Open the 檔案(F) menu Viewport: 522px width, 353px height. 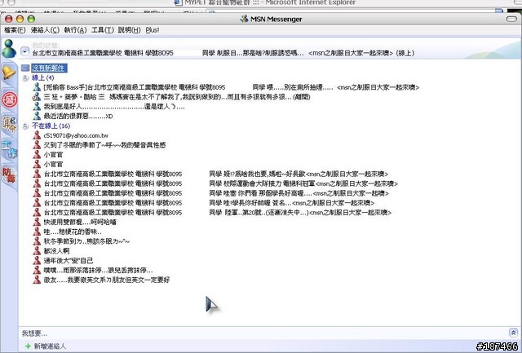point(15,30)
